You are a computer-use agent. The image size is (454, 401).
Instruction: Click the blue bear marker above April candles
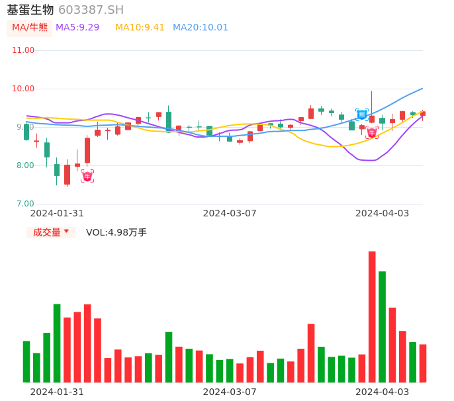click(362, 114)
